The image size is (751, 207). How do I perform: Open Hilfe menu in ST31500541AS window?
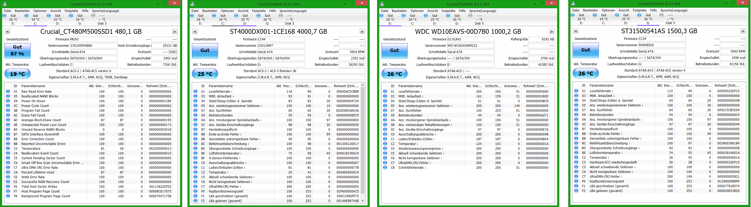click(653, 10)
